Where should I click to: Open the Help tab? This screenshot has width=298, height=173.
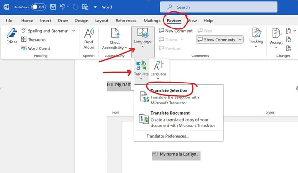[x=208, y=21]
